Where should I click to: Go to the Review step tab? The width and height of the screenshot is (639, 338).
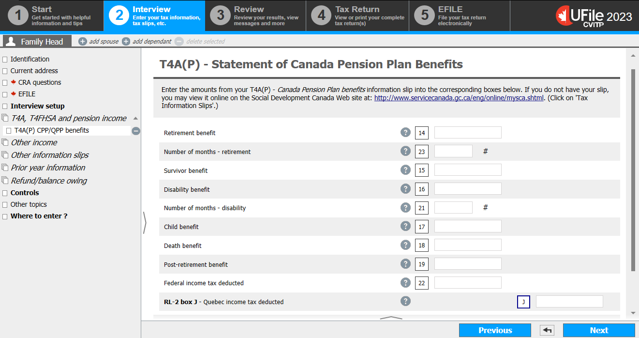[x=255, y=16]
